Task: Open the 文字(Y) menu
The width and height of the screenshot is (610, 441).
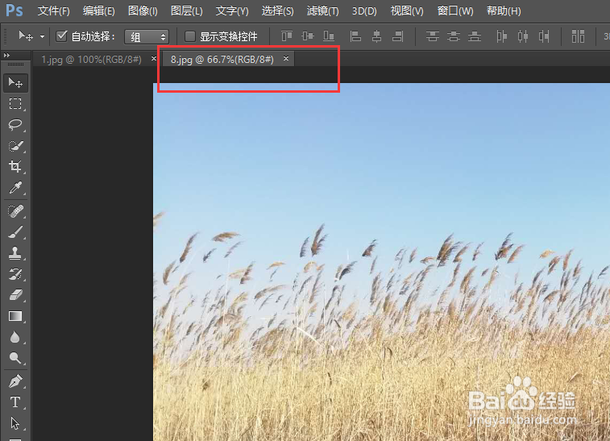Action: (232, 10)
